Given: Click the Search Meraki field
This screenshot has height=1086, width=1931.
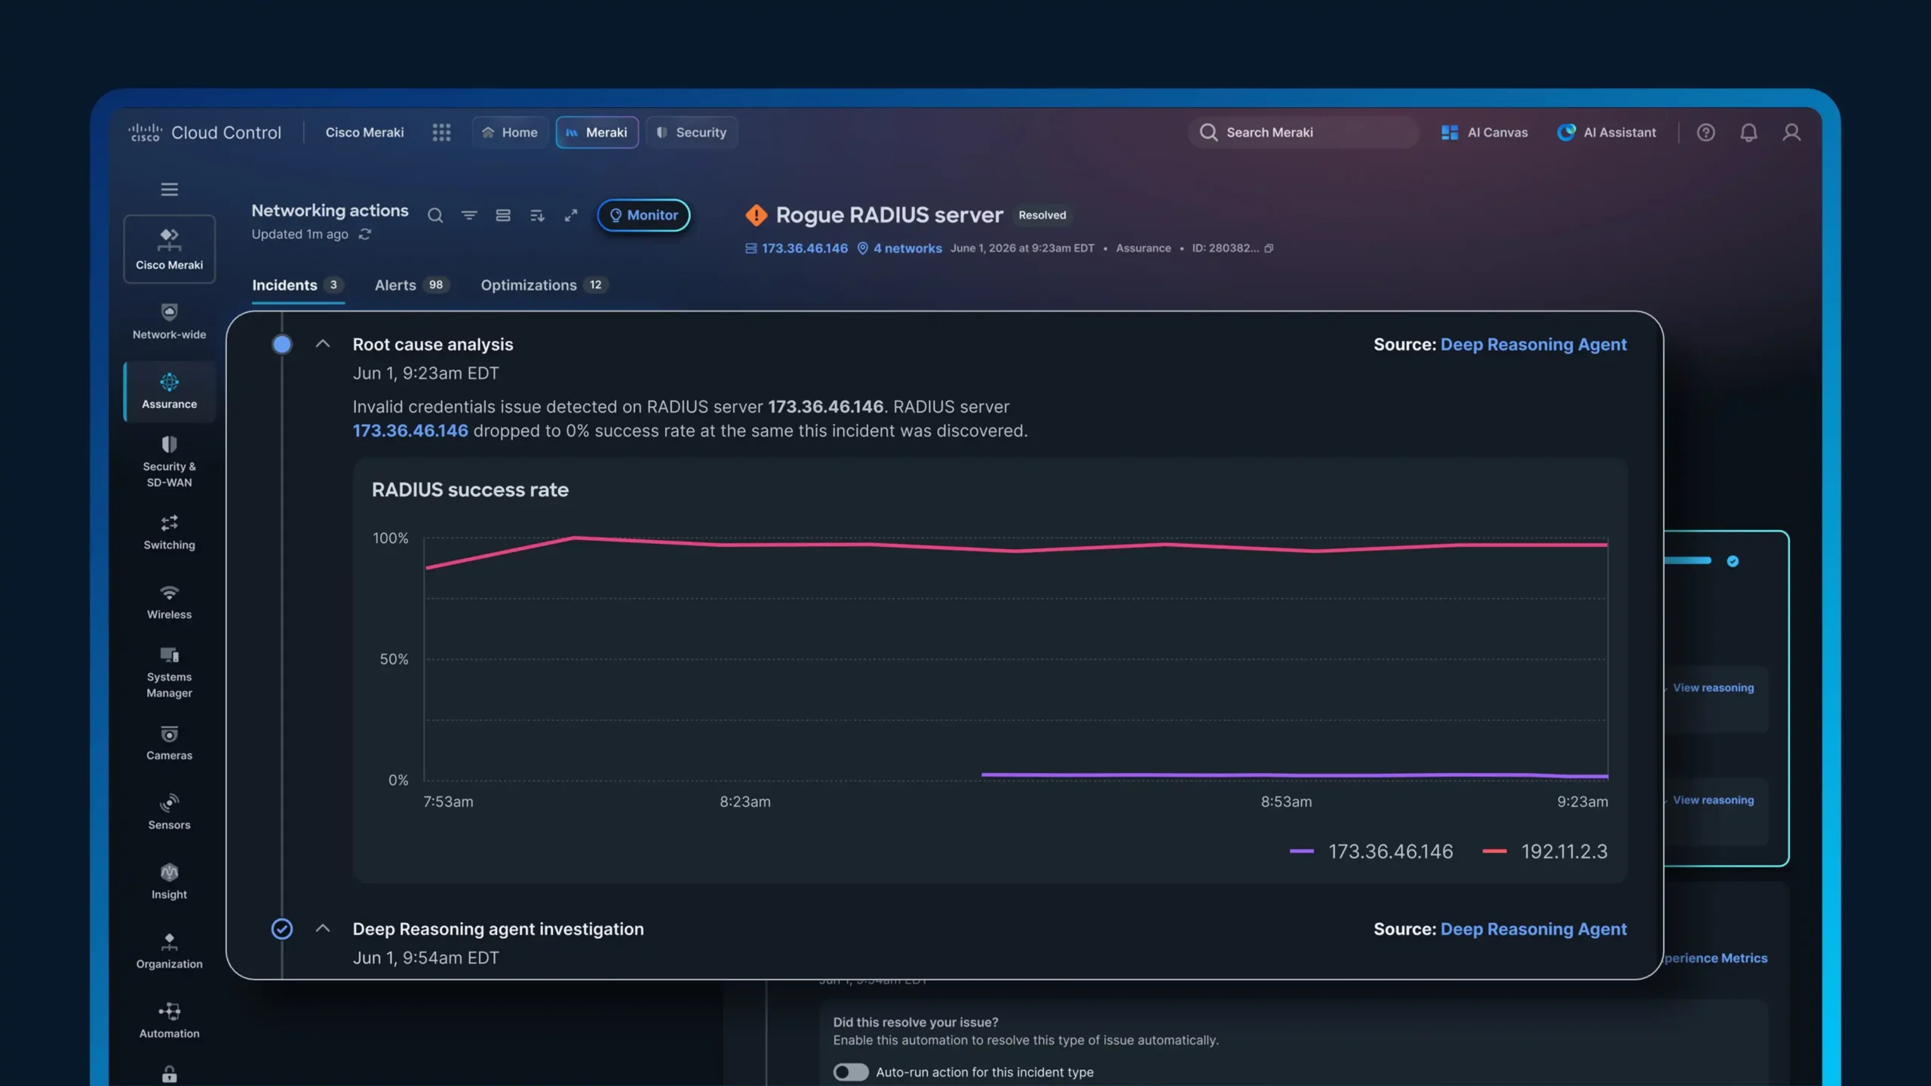Looking at the screenshot, I should (1303, 133).
